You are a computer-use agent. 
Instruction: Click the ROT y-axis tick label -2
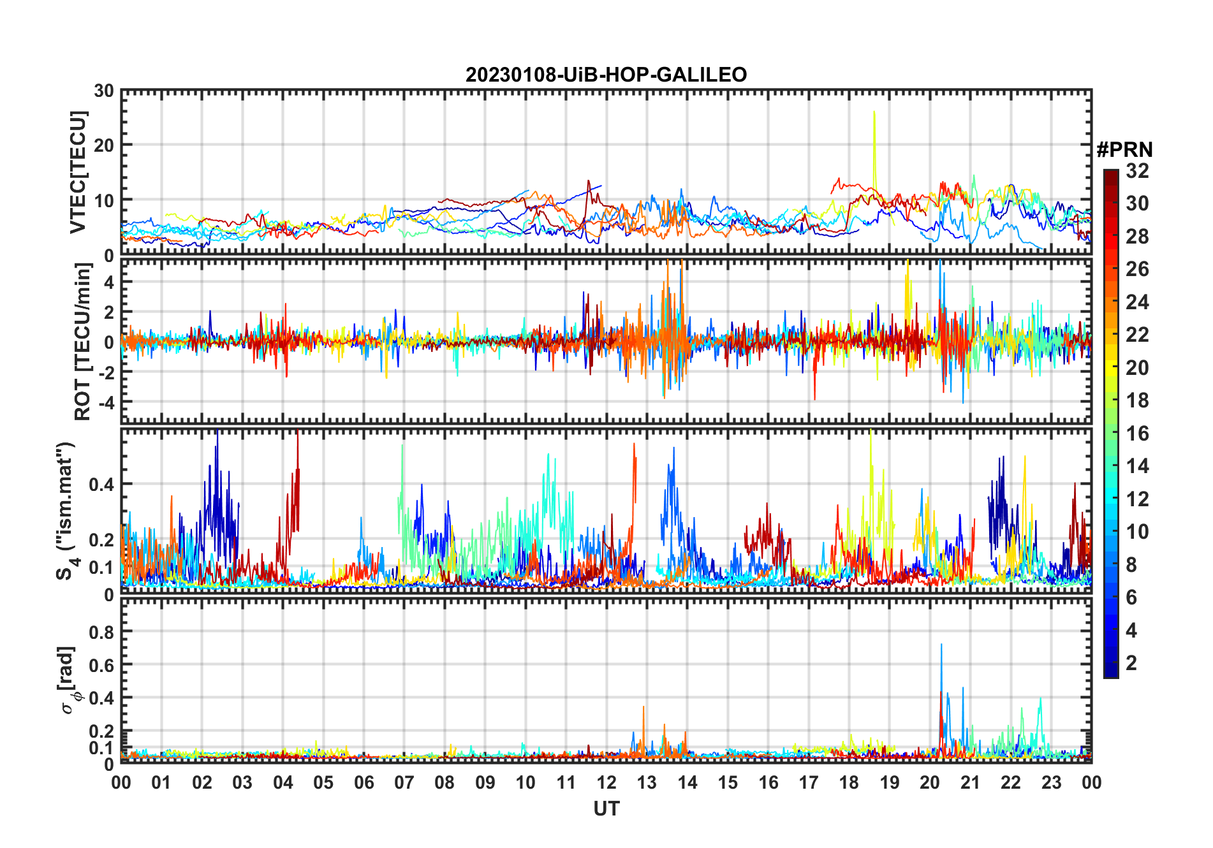(106, 372)
